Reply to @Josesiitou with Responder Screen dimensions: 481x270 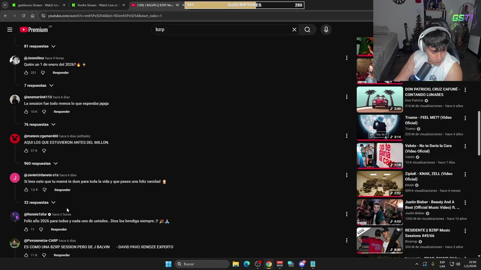coord(61,73)
